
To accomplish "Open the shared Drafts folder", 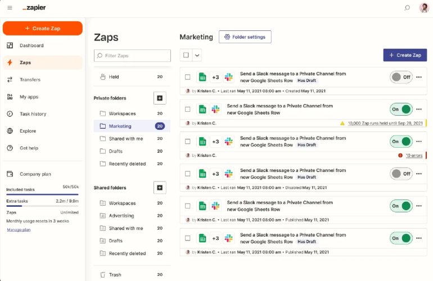I will [132, 241].
